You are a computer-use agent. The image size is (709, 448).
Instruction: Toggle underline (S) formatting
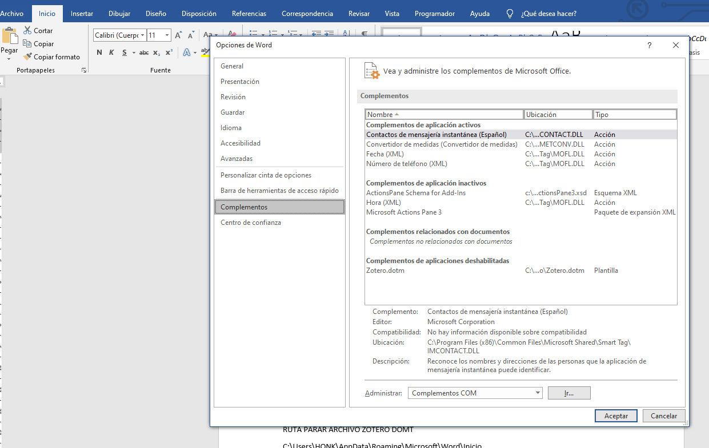pyautogui.click(x=124, y=53)
